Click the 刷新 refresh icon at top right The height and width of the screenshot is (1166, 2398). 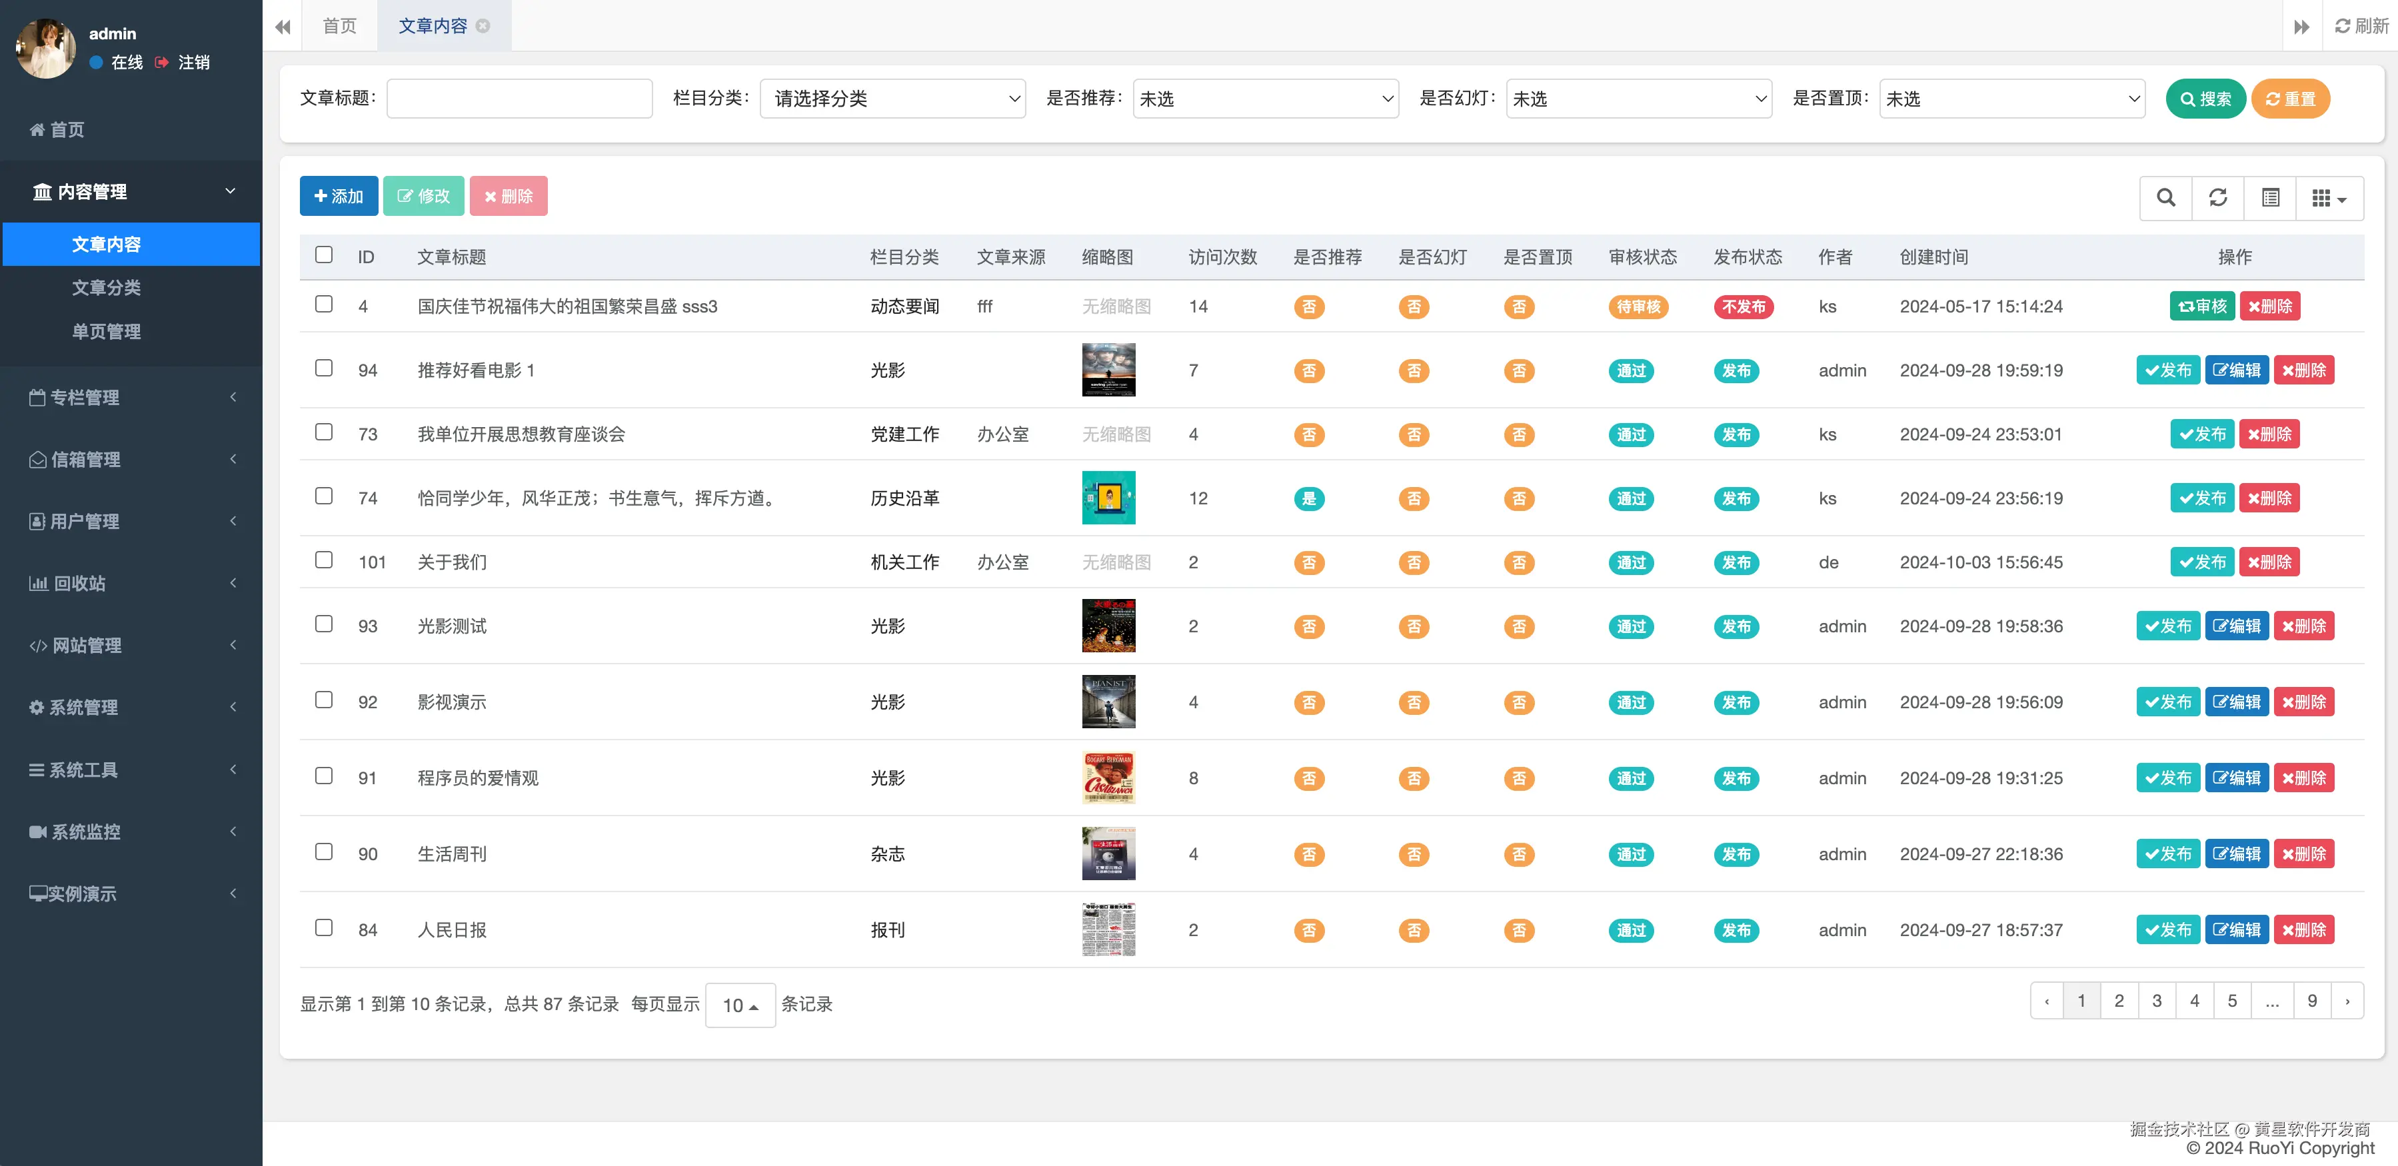[2342, 26]
